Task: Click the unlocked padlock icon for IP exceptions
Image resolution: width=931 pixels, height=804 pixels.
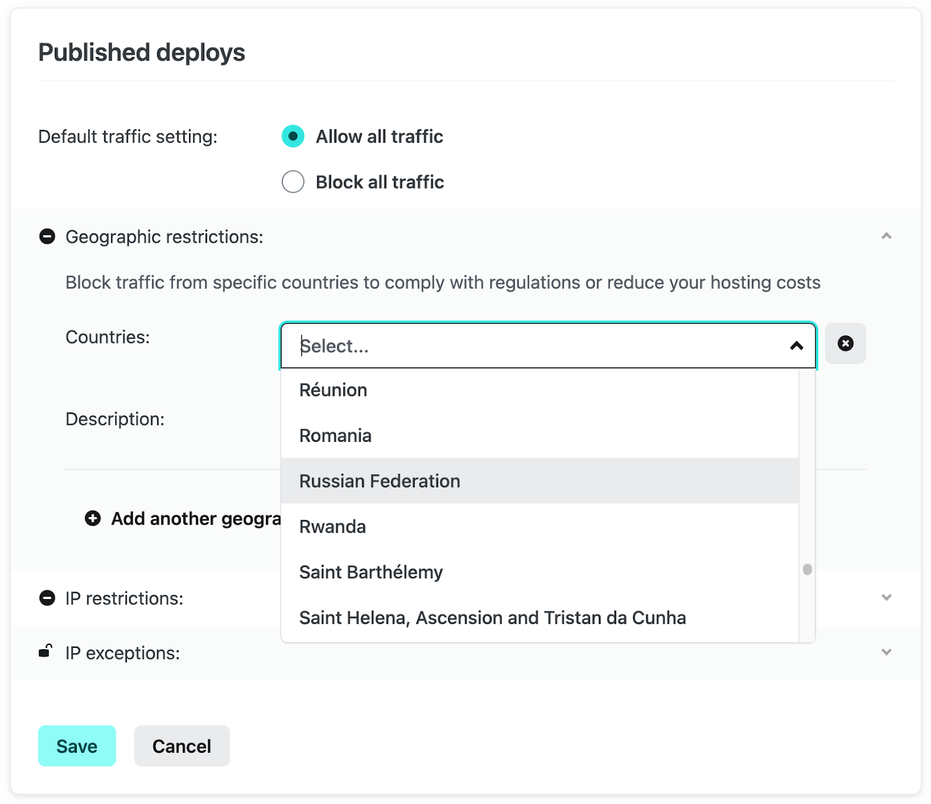Action: 45,651
